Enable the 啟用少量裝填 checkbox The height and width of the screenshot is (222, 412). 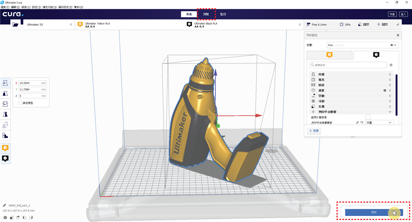(x=368, y=117)
